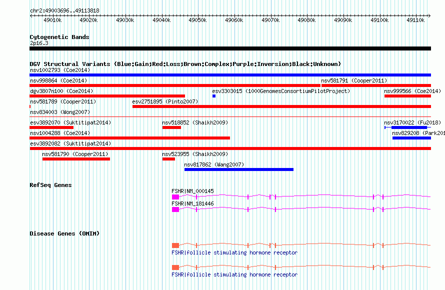Select the nsv3170022 (Fu2018) blue bar
Image resolution: width=445 pixels, height=290 pixels.
[x=409, y=127]
